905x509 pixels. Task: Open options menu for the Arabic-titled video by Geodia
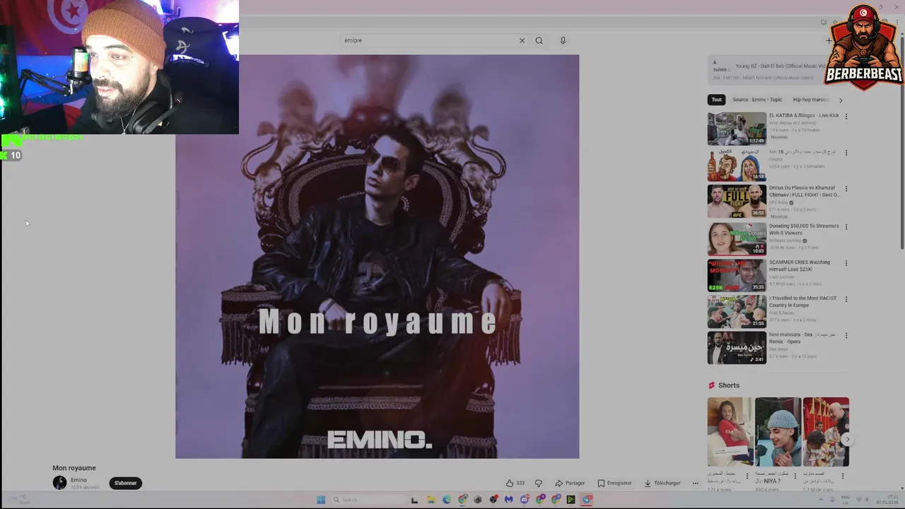[846, 152]
